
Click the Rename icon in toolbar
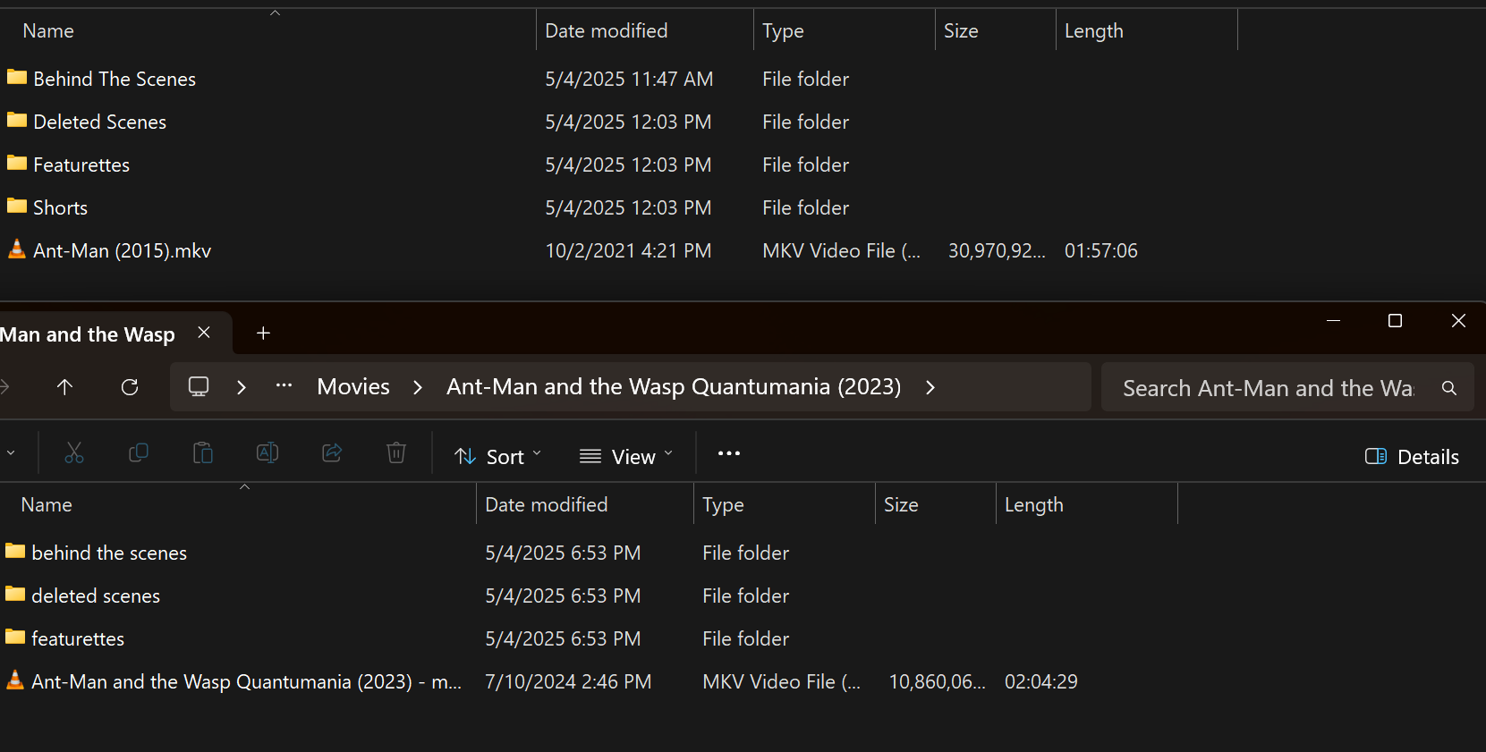pos(267,453)
